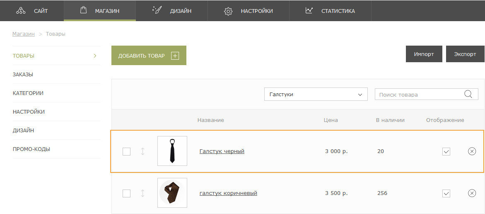Open the Галстук черный product link
Viewport: 485px width, 214px height.
(x=222, y=151)
